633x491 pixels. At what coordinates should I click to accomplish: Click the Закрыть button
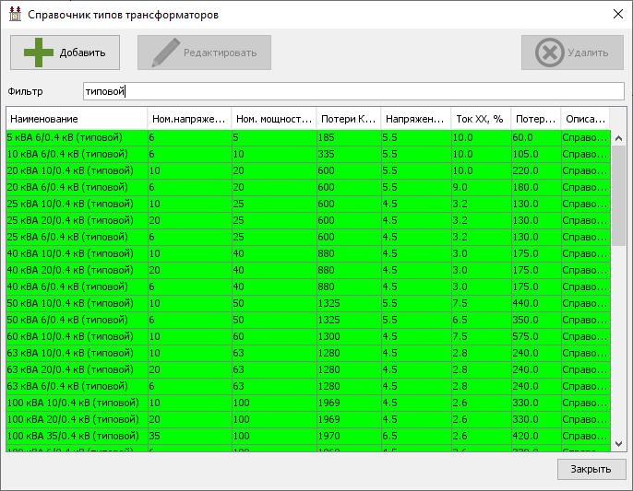(x=591, y=469)
